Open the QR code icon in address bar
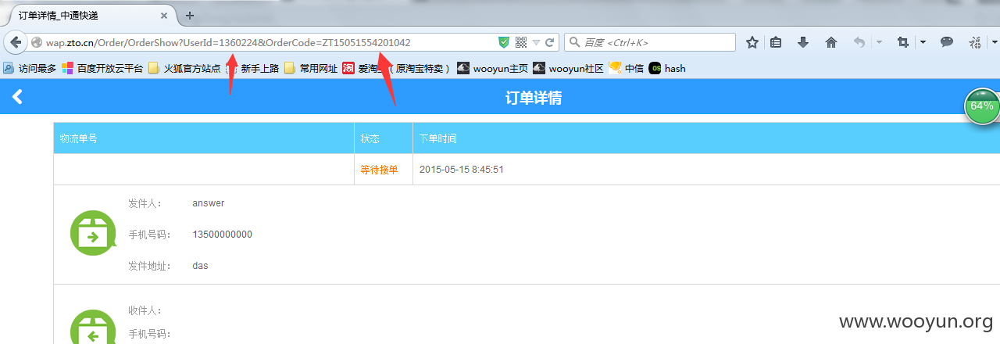The width and height of the screenshot is (1000, 344). click(521, 42)
